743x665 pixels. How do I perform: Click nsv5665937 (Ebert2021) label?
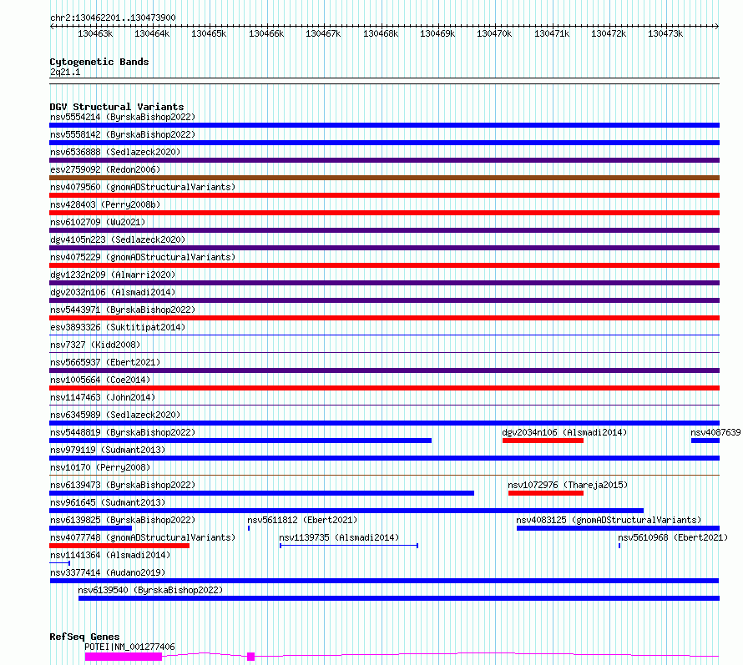[105, 362]
